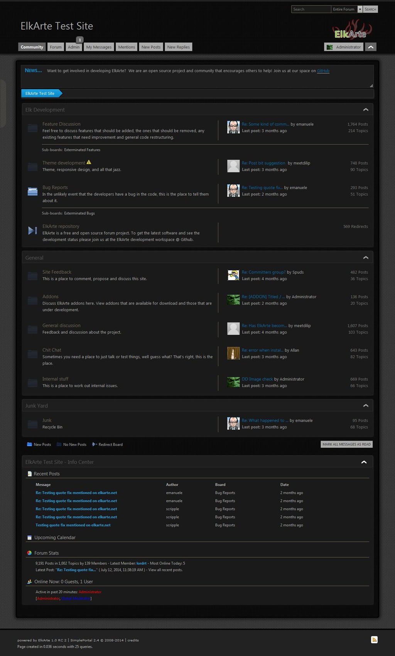Click the Chit Chat board icon
The height and width of the screenshot is (656, 395).
[32, 354]
